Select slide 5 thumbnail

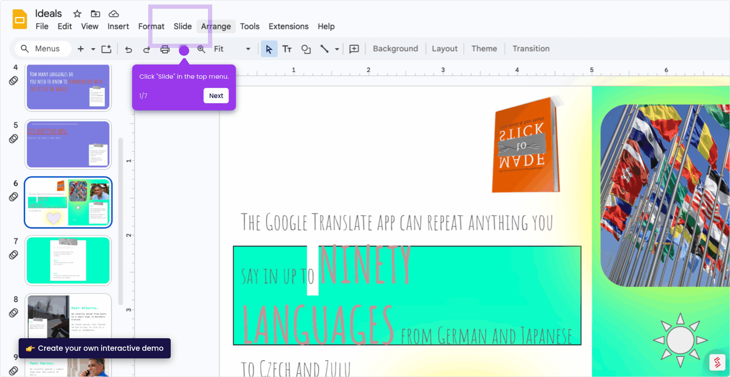coord(68,144)
